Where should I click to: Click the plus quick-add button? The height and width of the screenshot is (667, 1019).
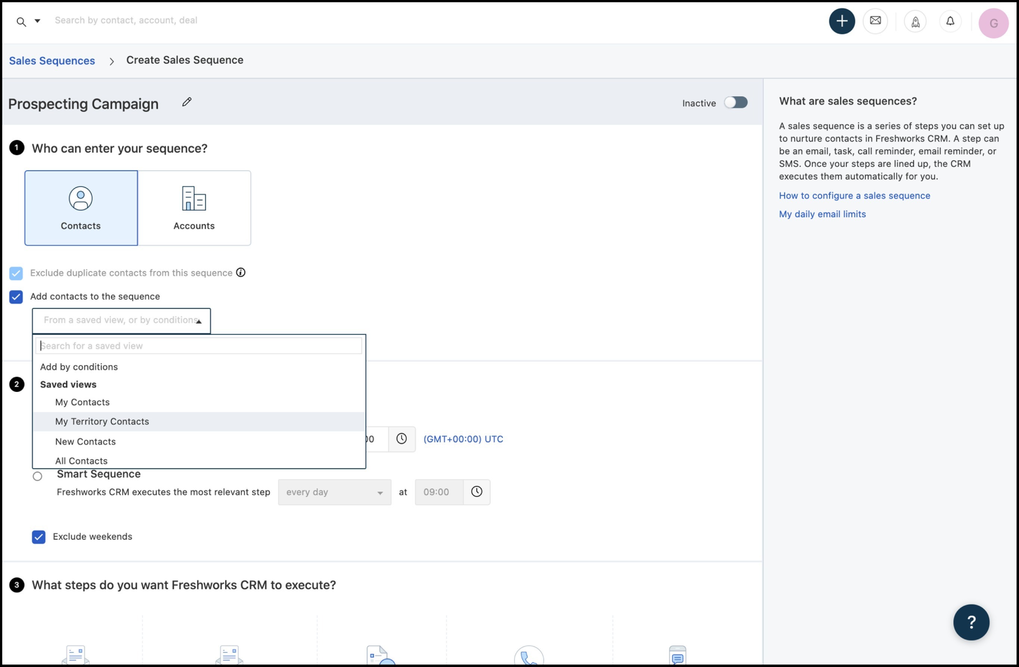(841, 21)
